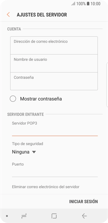The image size is (108, 223).
Task: Tap the small dot in navigation bar
Action: (x=7, y=216)
